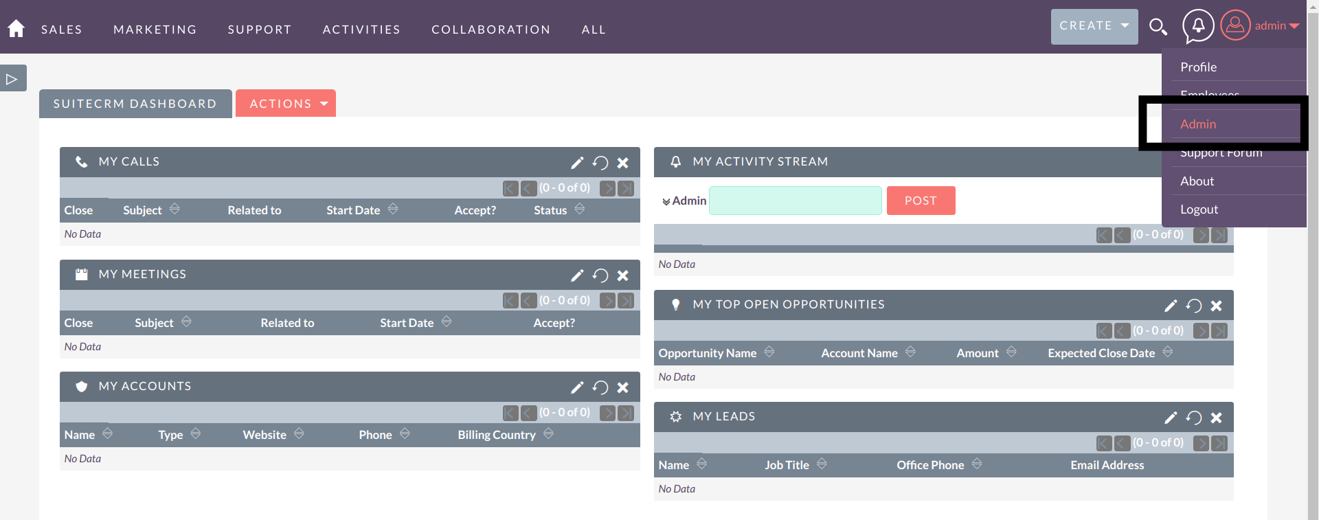Open the global search magnifier
1319x520 pixels.
pyautogui.click(x=1158, y=27)
